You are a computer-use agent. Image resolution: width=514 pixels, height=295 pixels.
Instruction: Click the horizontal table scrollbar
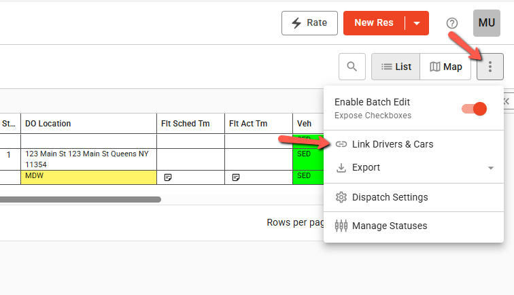(x=80, y=200)
